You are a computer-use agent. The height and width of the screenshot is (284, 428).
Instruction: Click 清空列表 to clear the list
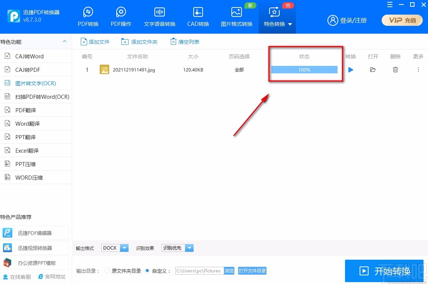coord(185,42)
